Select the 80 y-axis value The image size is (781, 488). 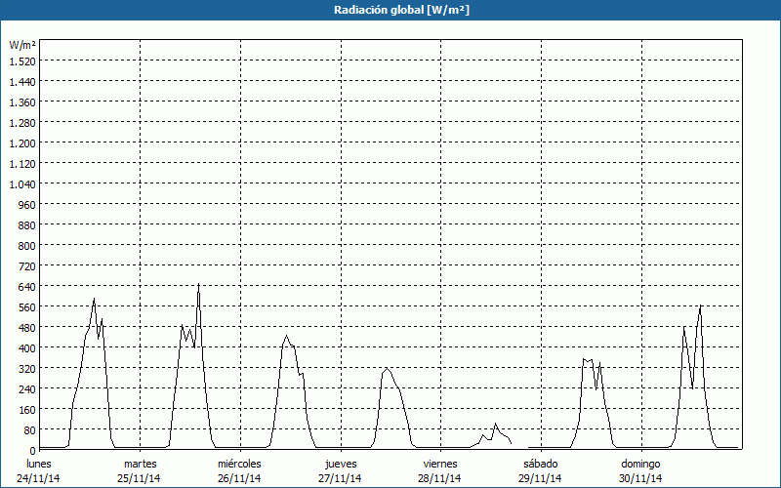coord(31,430)
